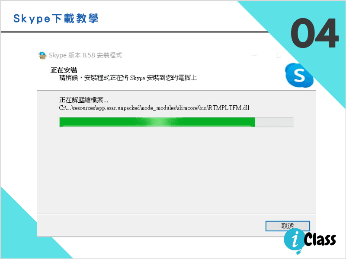The height and width of the screenshot is (259, 346).
Task: Click the Skype下載教學 slide title
Action: coord(56,19)
